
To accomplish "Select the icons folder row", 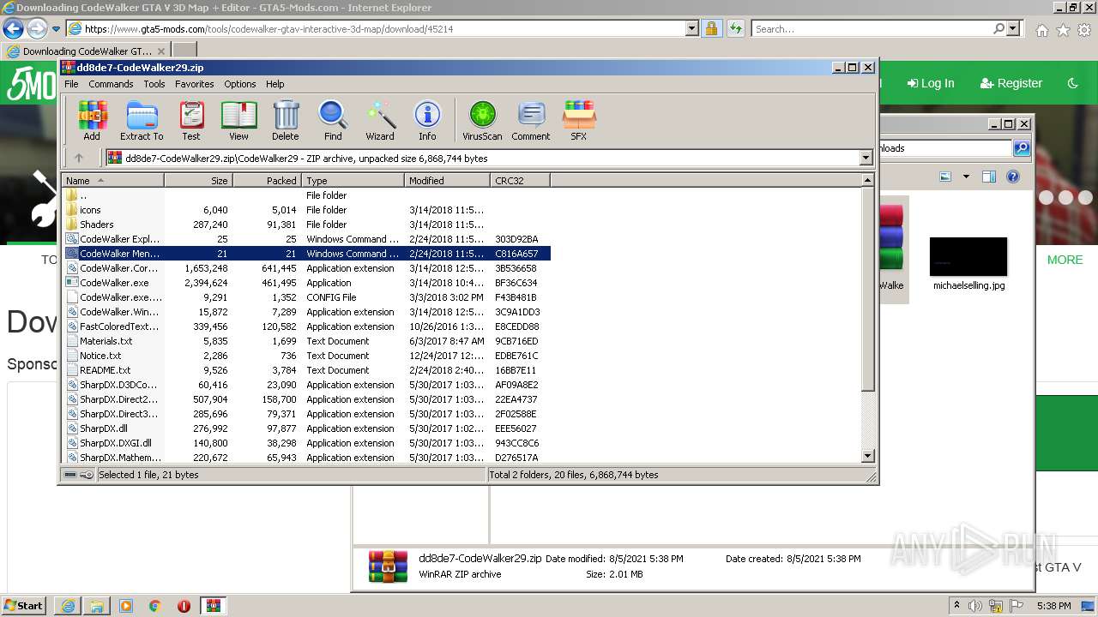I will pyautogui.click(x=306, y=210).
